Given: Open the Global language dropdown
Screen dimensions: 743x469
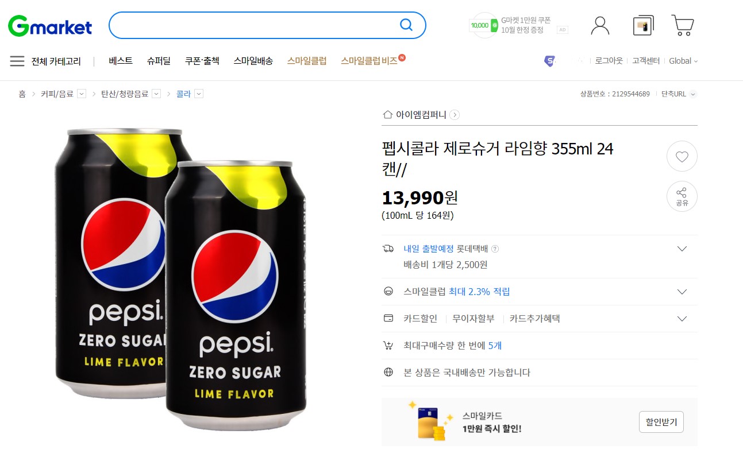Looking at the screenshot, I should (683, 61).
